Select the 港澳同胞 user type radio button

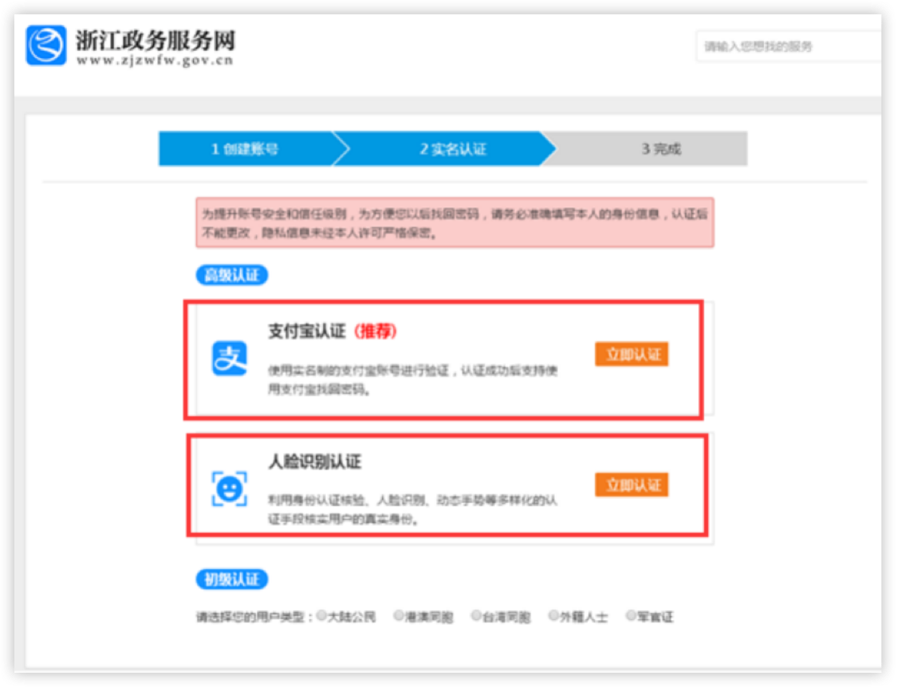pos(399,615)
